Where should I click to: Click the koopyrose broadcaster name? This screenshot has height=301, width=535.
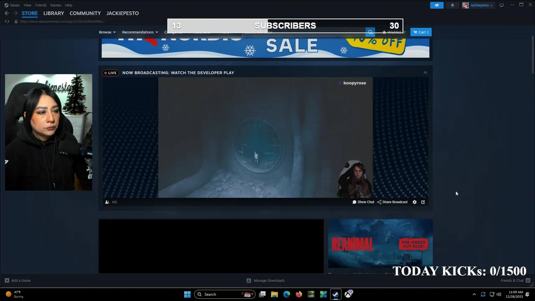pos(354,83)
